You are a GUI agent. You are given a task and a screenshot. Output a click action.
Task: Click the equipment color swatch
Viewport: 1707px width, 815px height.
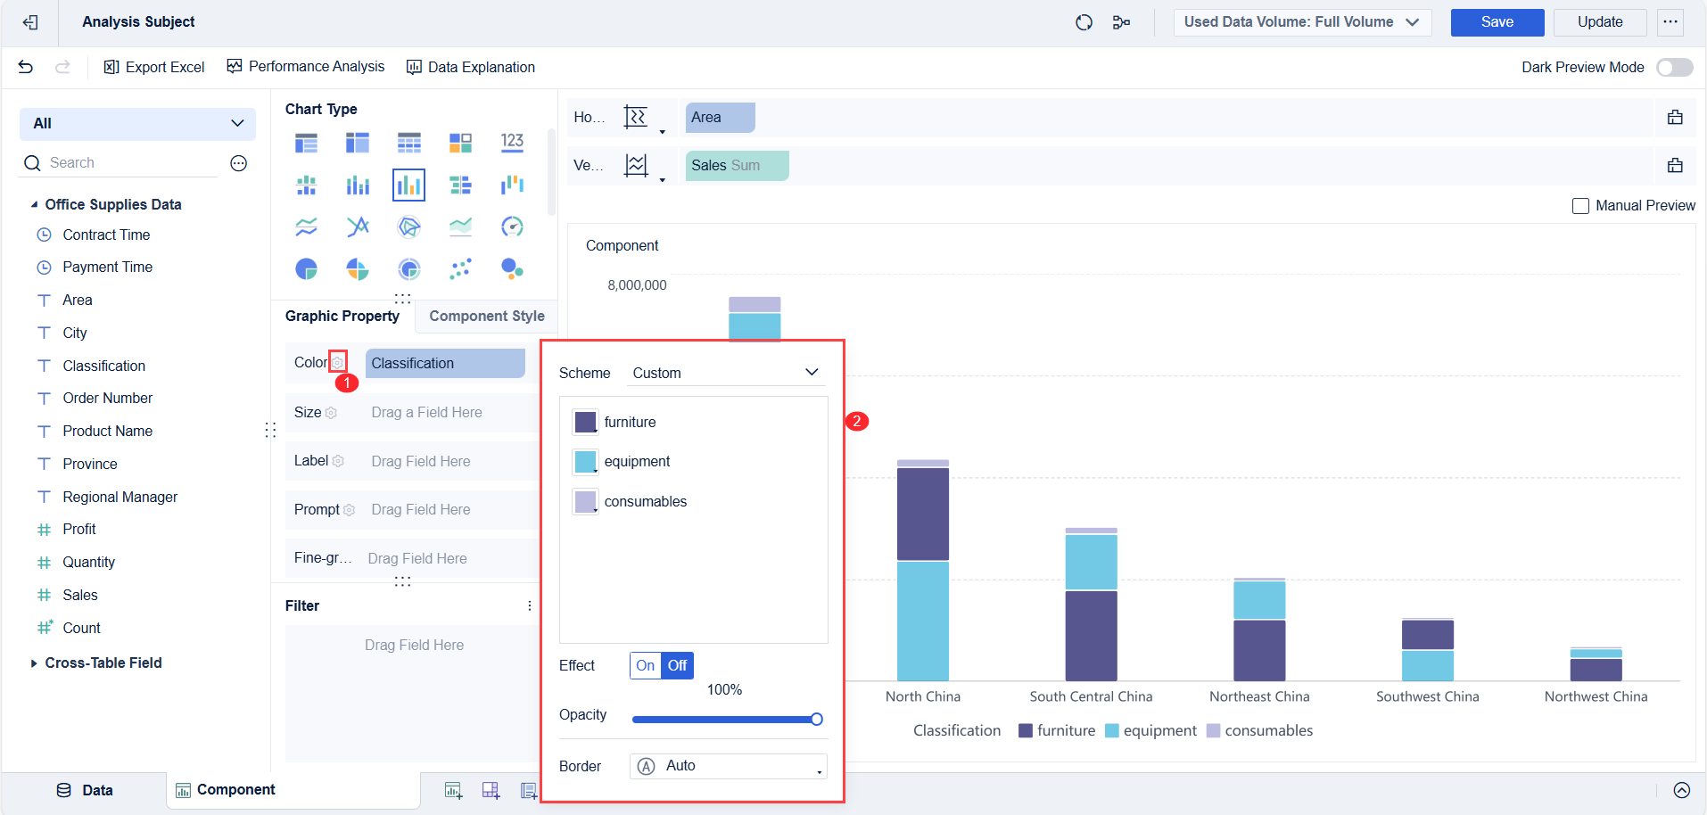tap(585, 462)
